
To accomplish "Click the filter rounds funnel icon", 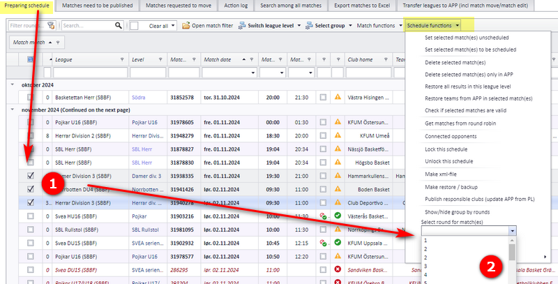I will tap(51, 26).
